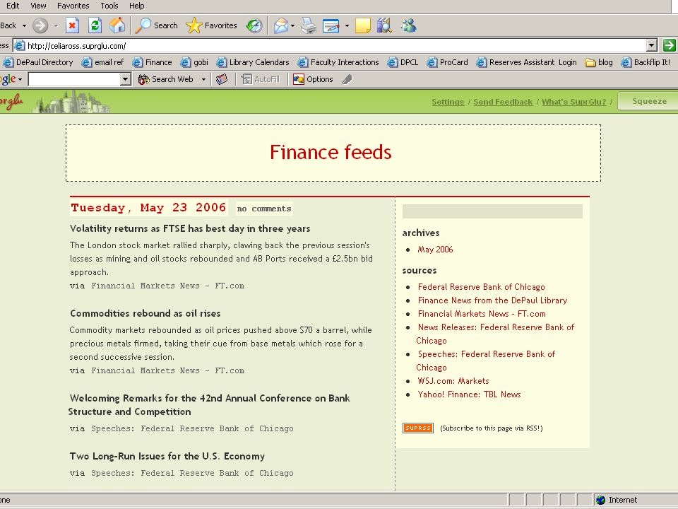Click the Print icon

(x=309, y=25)
